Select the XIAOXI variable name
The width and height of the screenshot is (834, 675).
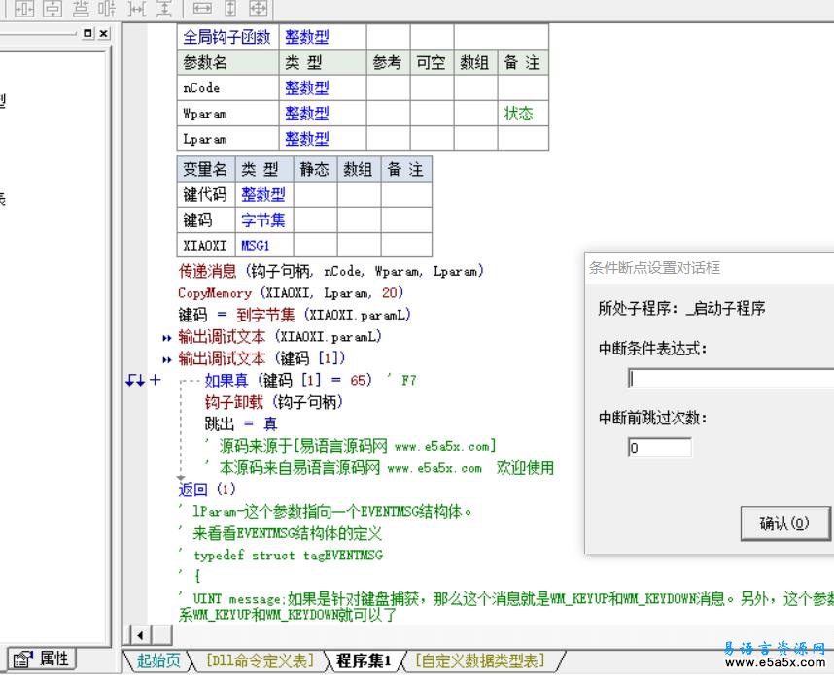click(205, 246)
